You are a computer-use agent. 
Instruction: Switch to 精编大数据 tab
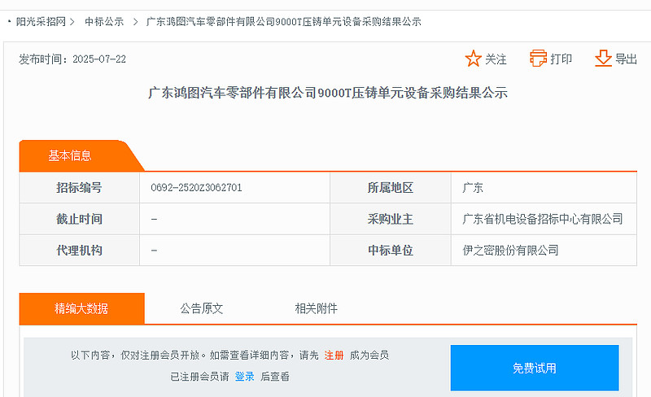(x=82, y=308)
